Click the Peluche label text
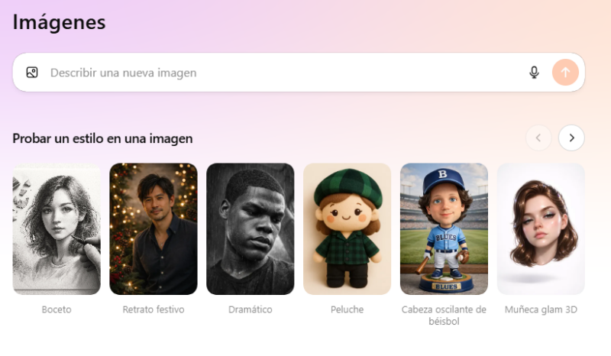This screenshot has width=611, height=356. point(348,309)
